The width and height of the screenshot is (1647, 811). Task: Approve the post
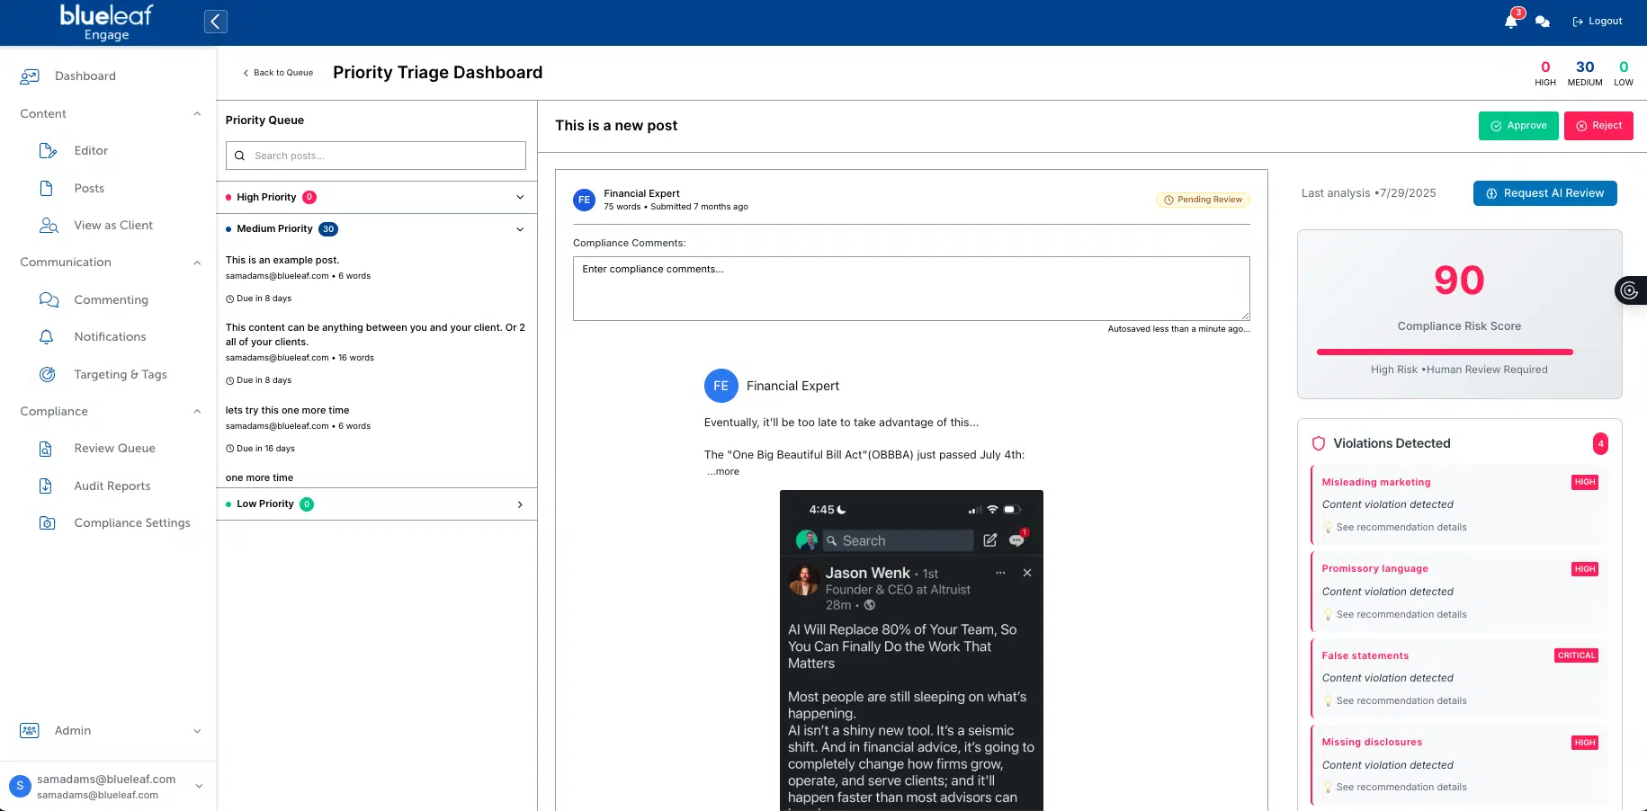pyautogui.click(x=1518, y=126)
